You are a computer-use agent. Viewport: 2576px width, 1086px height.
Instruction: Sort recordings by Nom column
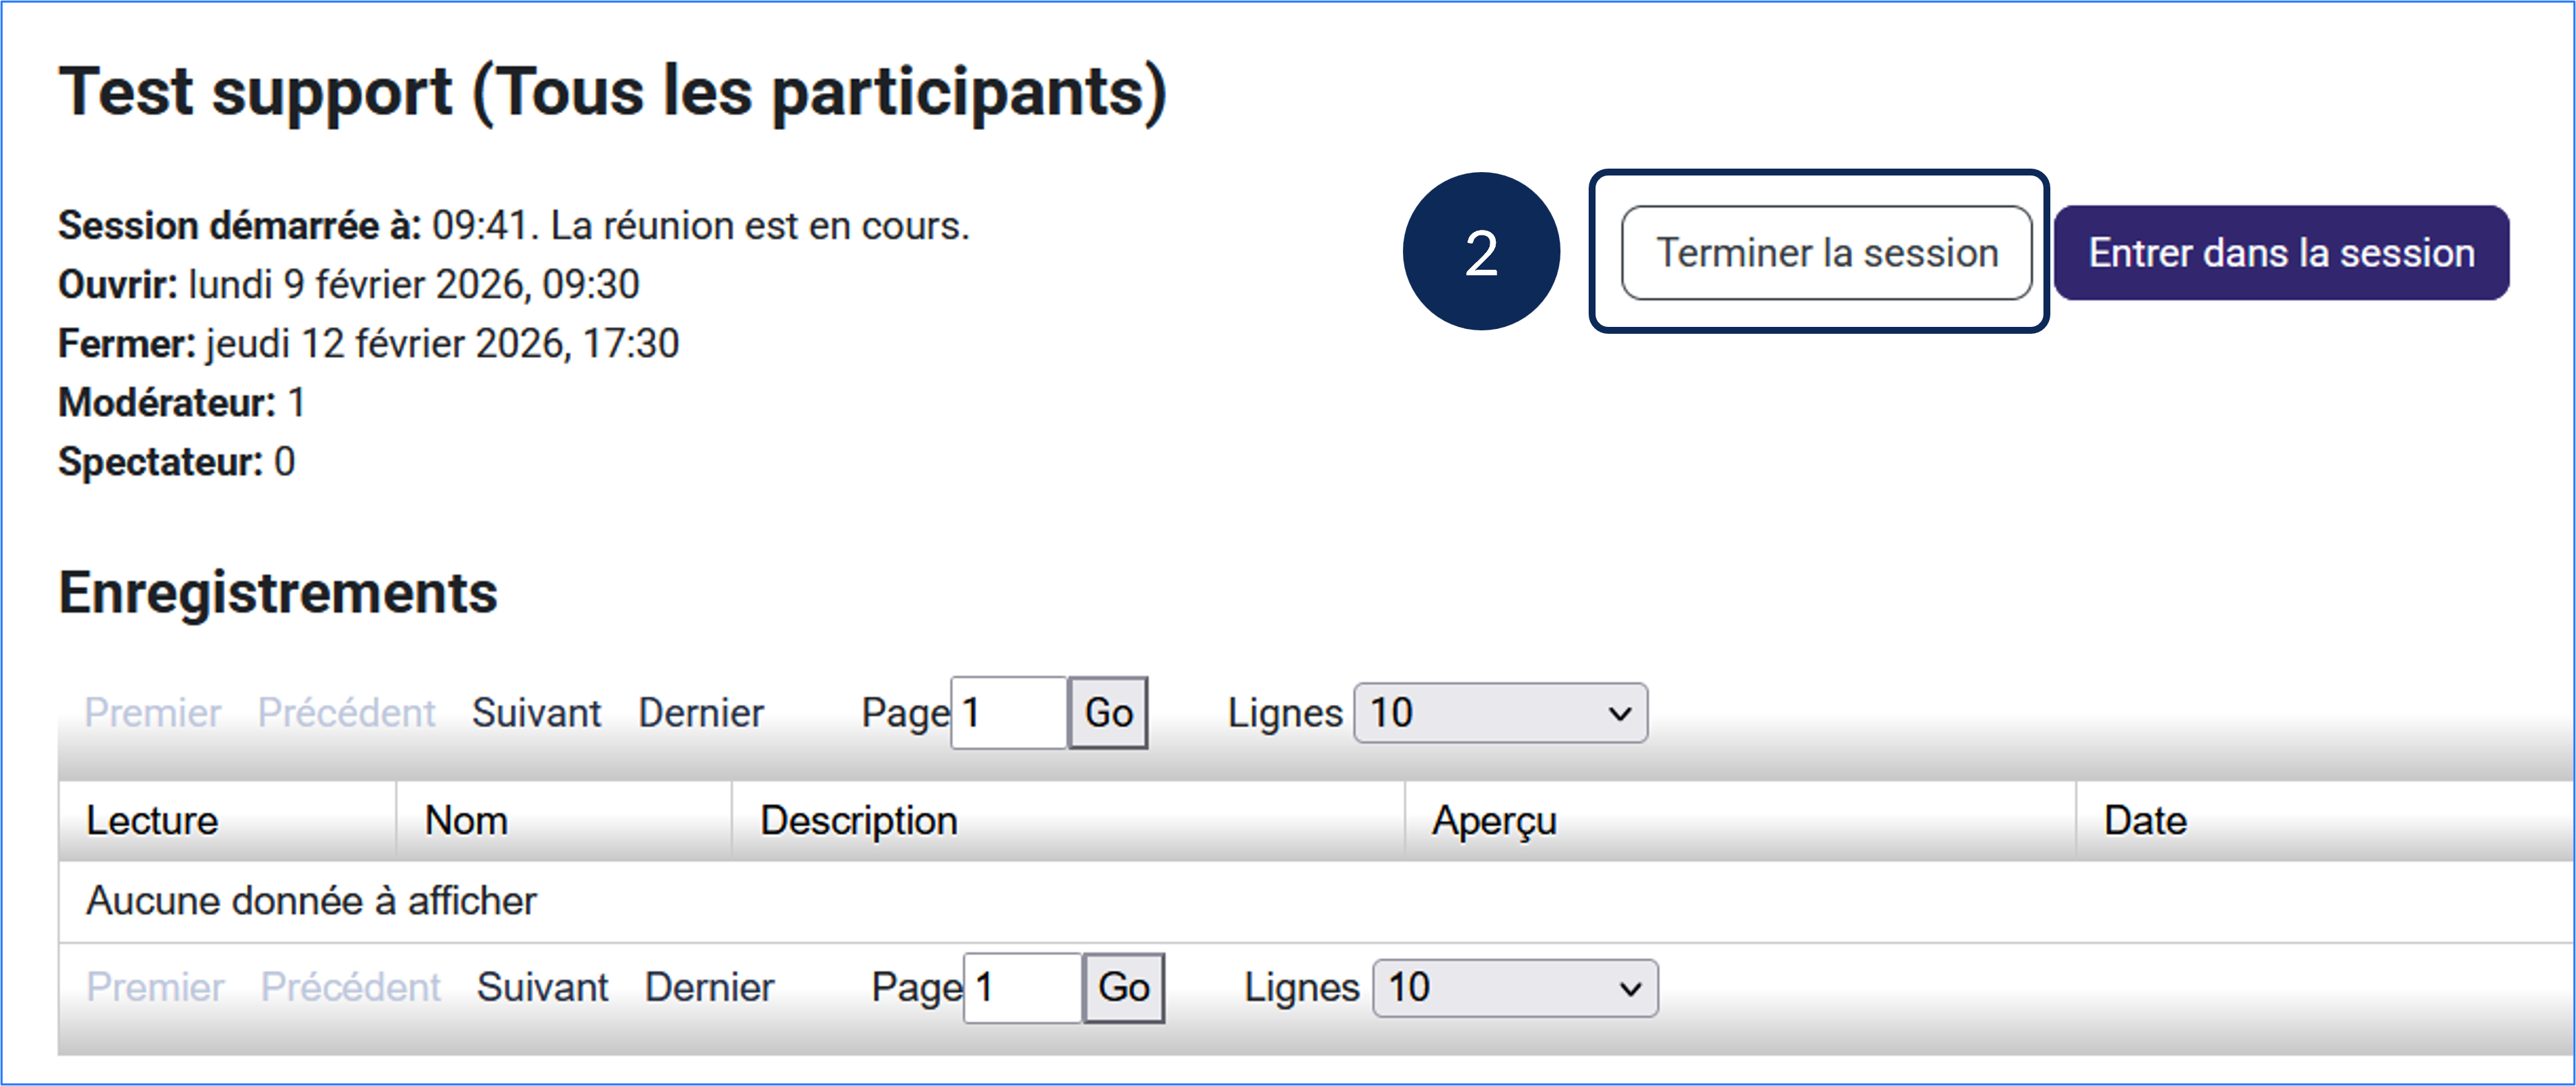click(466, 821)
